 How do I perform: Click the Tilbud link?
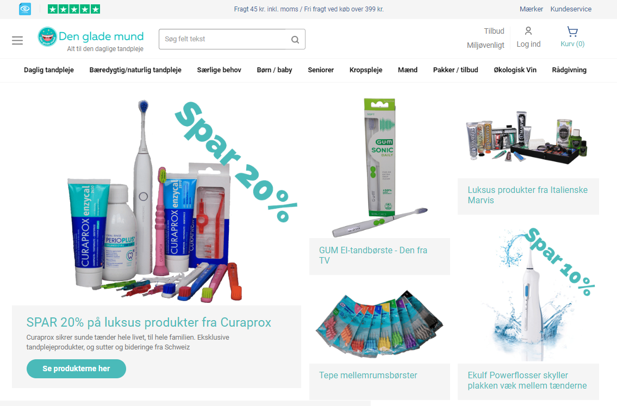point(494,31)
